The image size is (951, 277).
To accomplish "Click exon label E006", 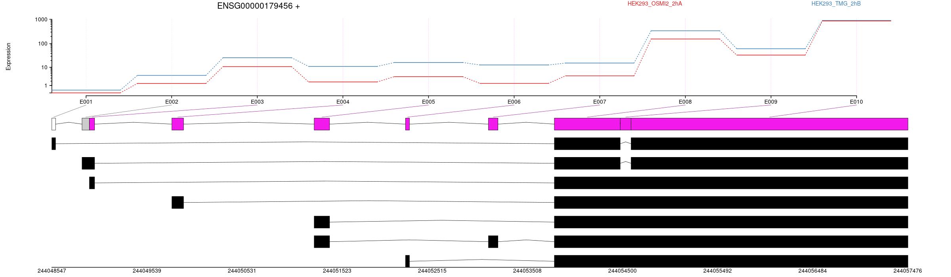I will pos(514,102).
